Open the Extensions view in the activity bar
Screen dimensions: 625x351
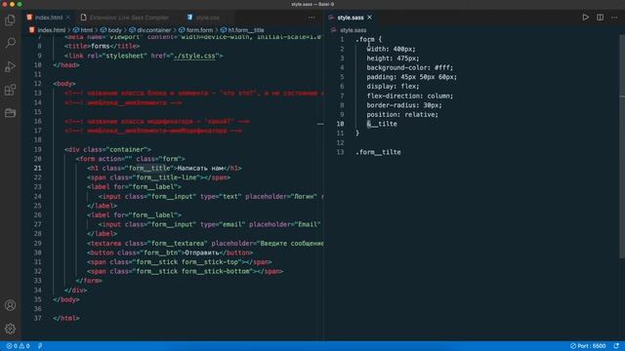(x=10, y=90)
